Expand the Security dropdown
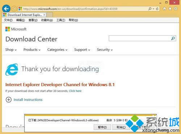Screen dimensions: 181x134 tap(105, 50)
